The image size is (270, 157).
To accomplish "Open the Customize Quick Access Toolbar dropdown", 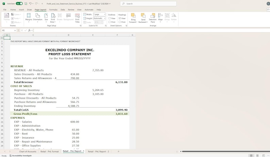I will pyautogui.click(x=42, y=4).
